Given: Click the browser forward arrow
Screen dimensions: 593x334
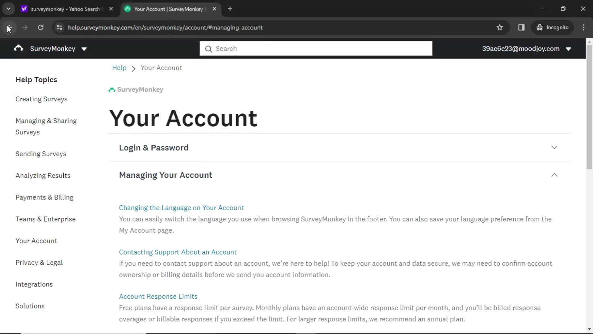Looking at the screenshot, I should pyautogui.click(x=25, y=28).
